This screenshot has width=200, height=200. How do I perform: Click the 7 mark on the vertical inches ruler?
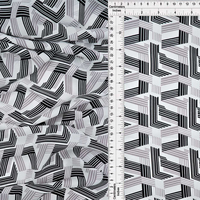[x=120, y=83]
